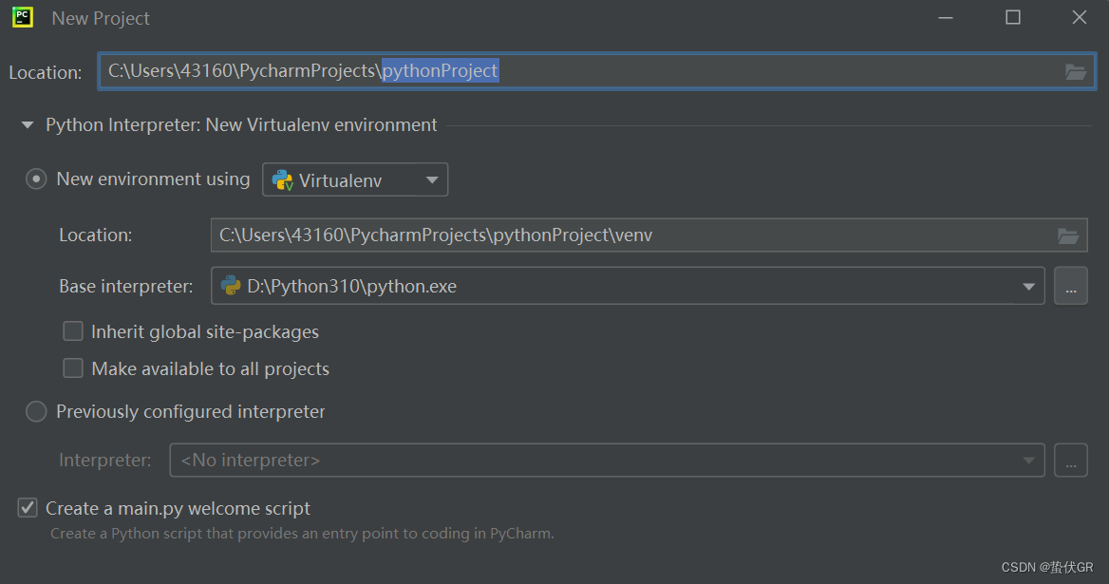
Task: Enable Make available to all projects
Action: tap(73, 367)
